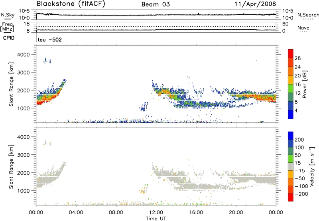This screenshot has width=319, height=221.
Task: Click the 'Slant Range [km]' label of the velocity panel
Action: pyautogui.click(x=11, y=167)
